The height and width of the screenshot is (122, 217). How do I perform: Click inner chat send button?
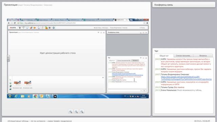[x=144, y=90]
